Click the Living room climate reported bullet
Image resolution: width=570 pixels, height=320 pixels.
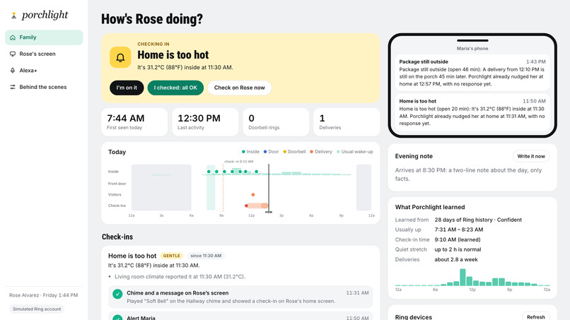coord(180,276)
